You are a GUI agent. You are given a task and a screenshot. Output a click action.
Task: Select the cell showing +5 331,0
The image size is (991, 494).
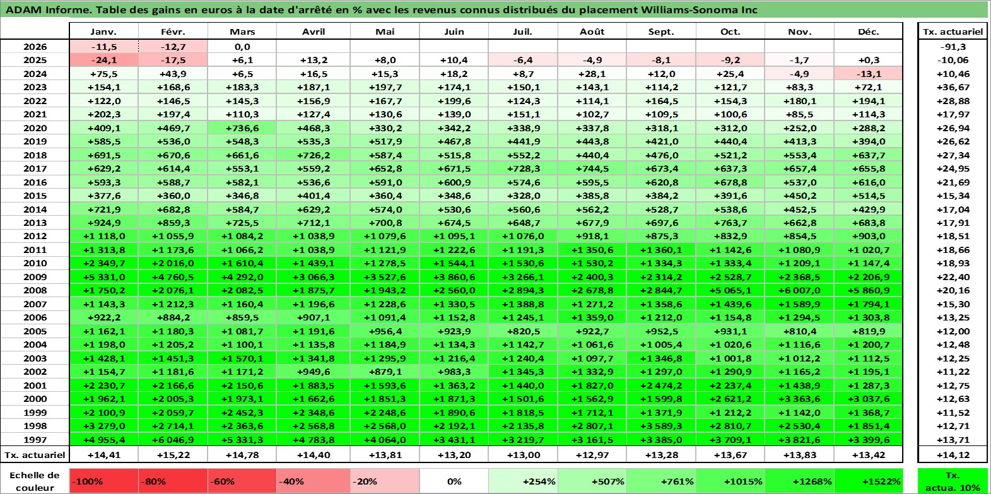click(104, 277)
